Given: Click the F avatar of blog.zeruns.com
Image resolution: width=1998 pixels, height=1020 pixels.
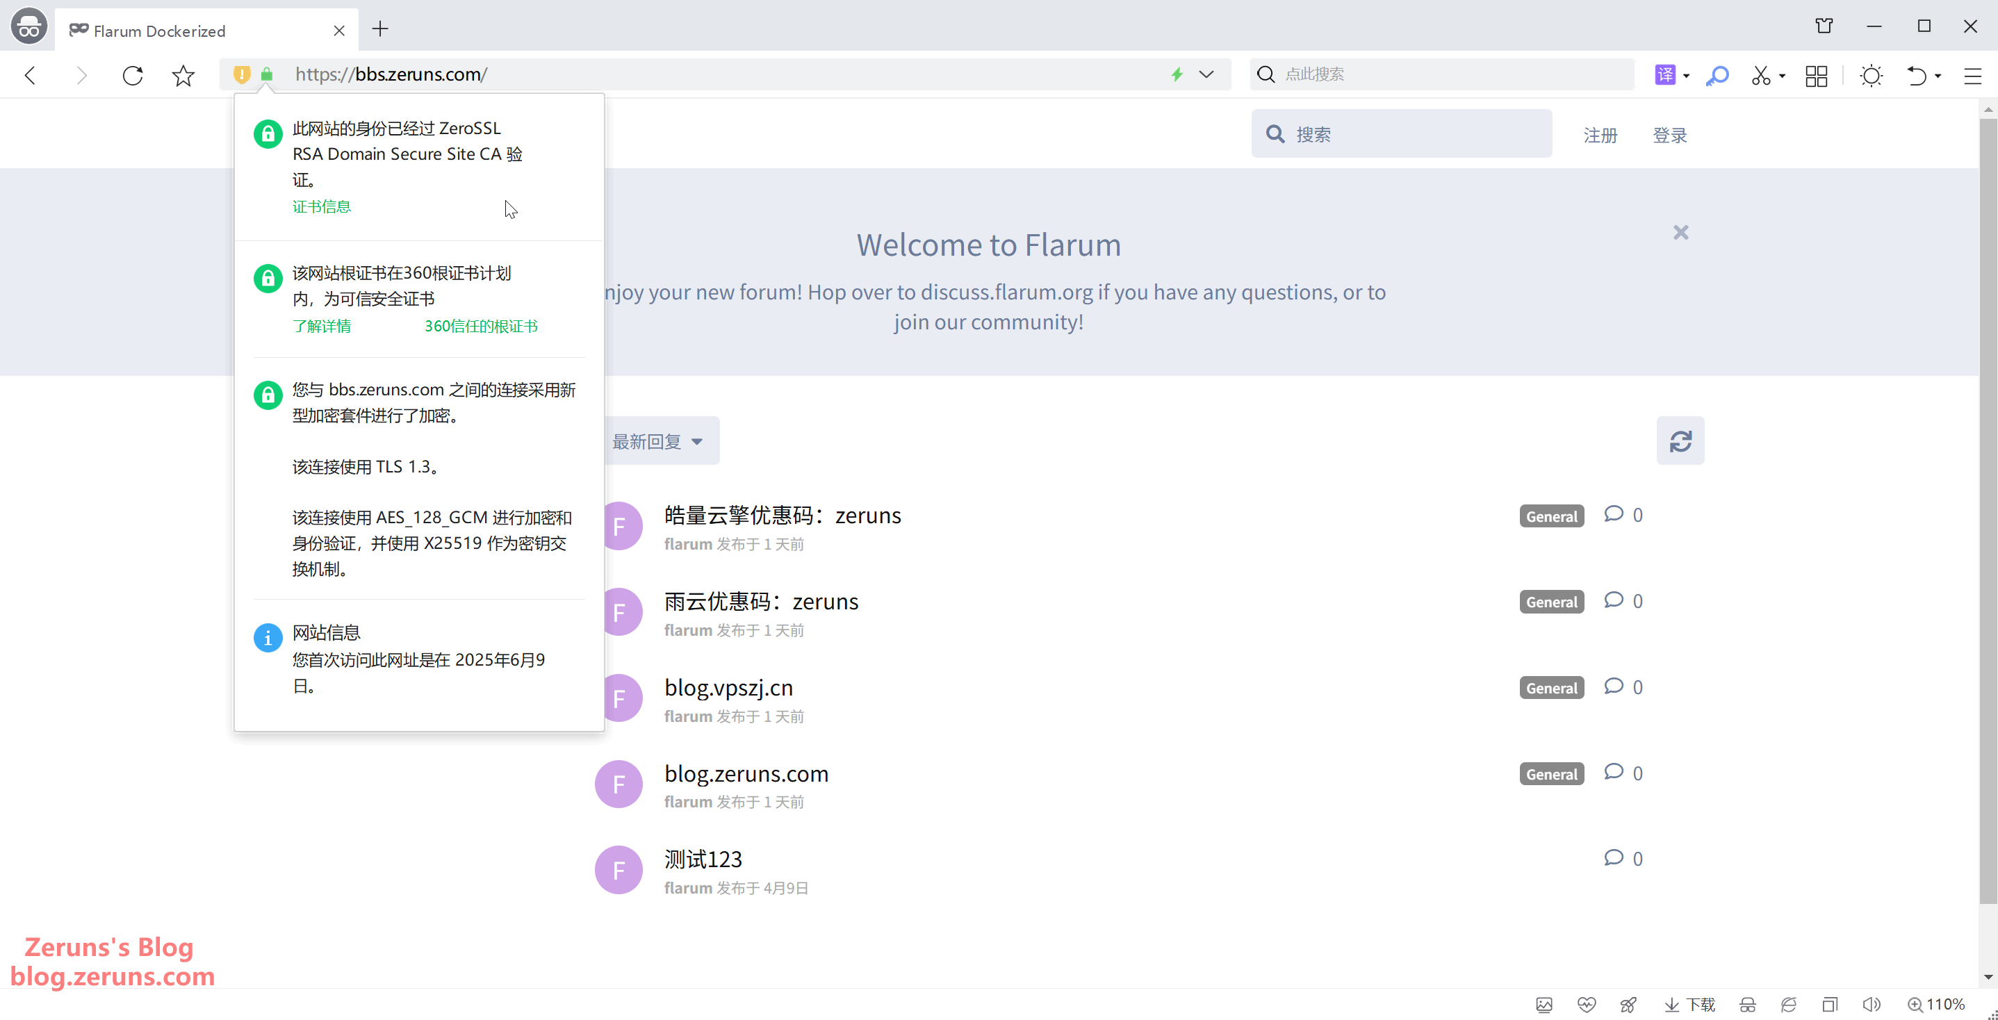Looking at the screenshot, I should [x=619, y=784].
